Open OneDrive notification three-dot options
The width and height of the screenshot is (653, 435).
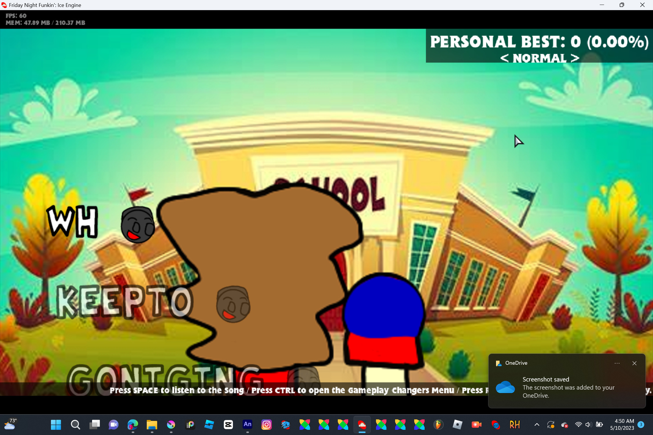point(617,363)
